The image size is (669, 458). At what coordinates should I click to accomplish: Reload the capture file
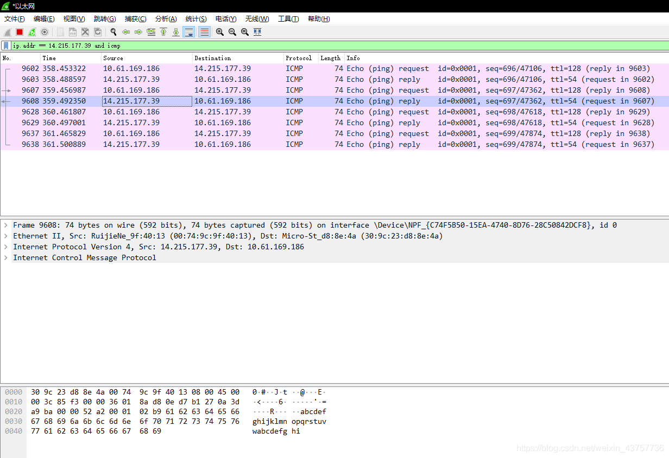(x=98, y=32)
